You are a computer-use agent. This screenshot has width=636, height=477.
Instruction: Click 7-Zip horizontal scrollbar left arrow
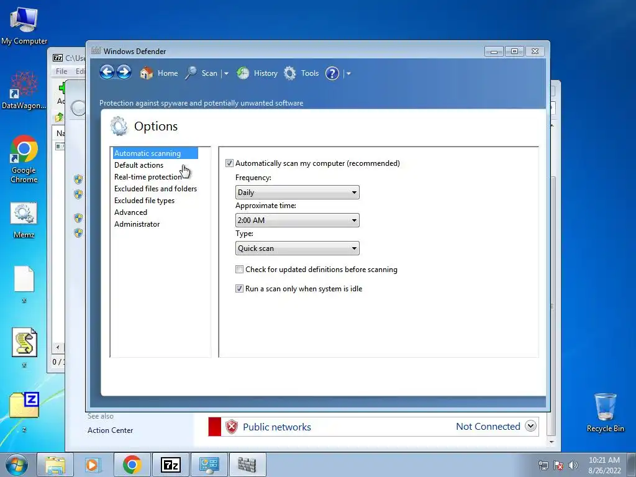58,347
